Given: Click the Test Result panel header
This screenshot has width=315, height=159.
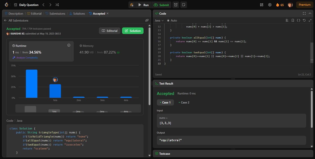Looking at the screenshot, I should pos(164,83).
